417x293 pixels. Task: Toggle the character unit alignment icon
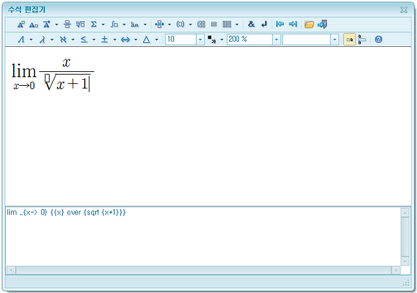tap(362, 40)
